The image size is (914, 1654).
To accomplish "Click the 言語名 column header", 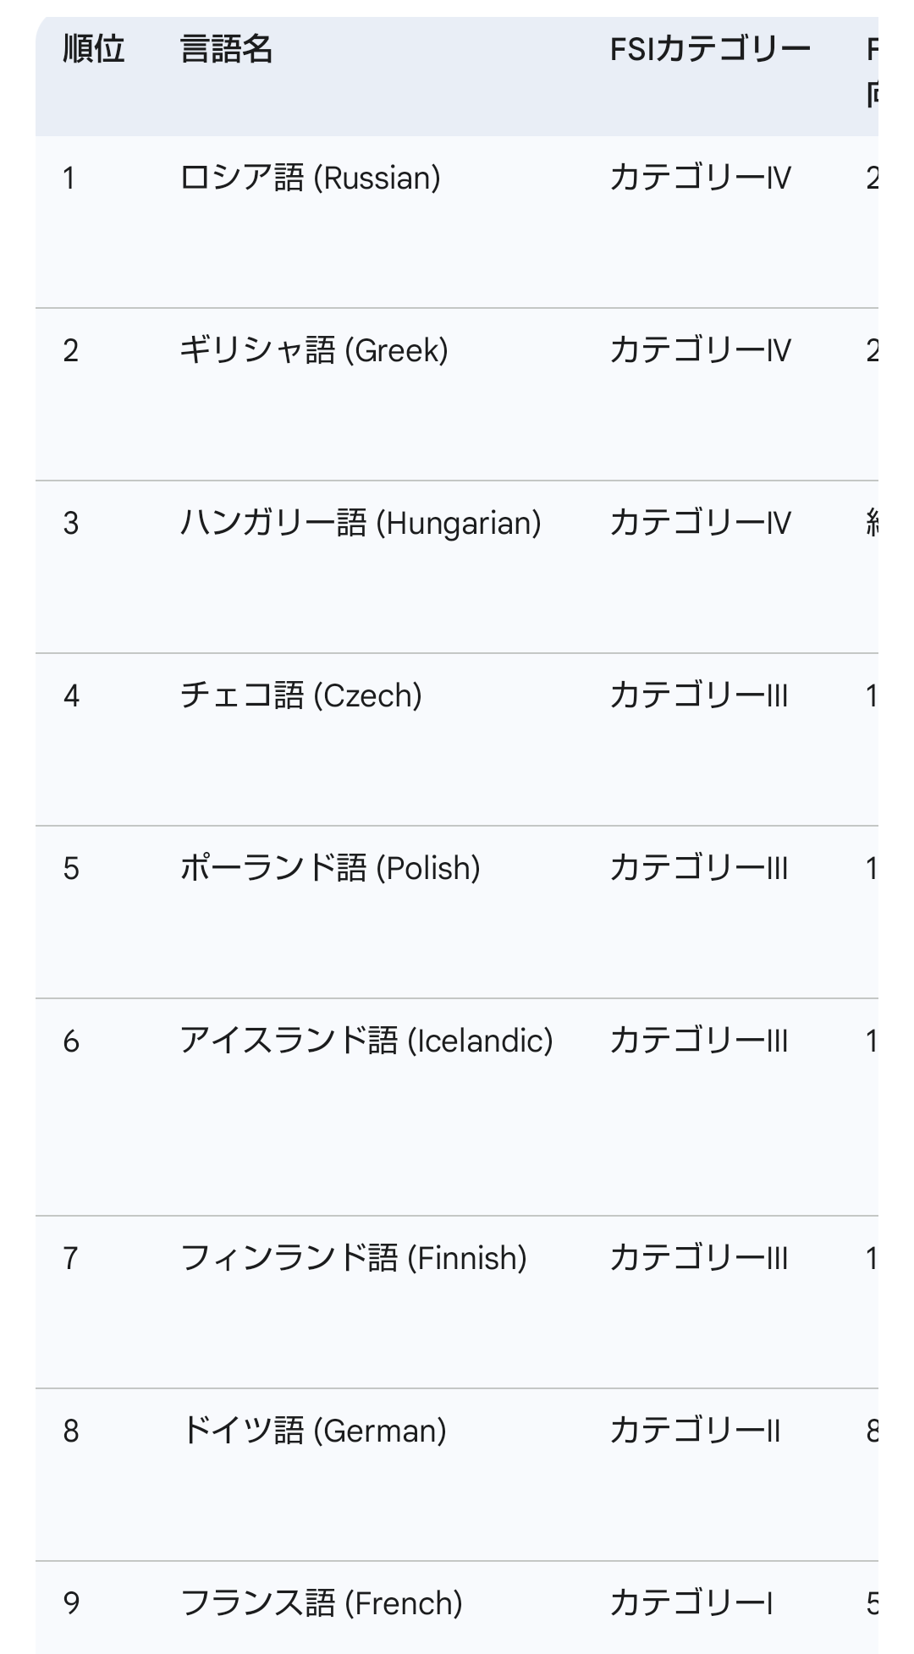I will coord(226,49).
